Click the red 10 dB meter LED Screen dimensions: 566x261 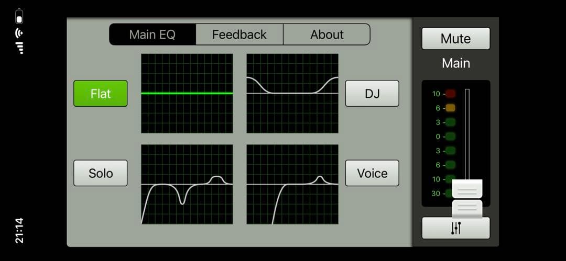click(x=450, y=94)
